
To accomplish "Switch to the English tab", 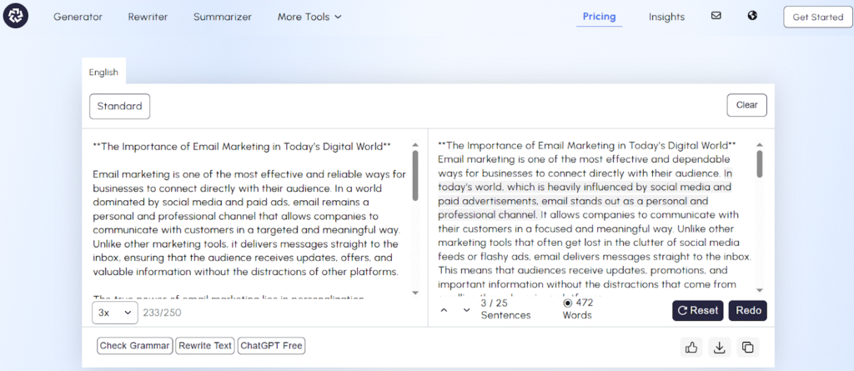I will coord(103,72).
